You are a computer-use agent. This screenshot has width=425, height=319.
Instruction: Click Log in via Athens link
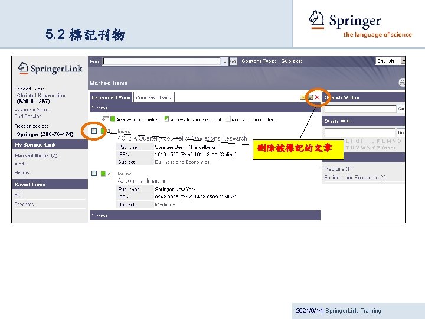coord(32,109)
